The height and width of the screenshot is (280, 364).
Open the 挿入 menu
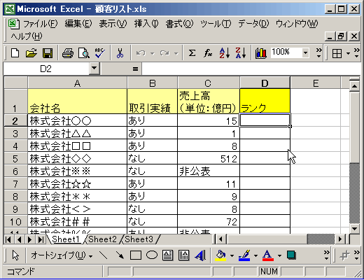tap(146, 24)
